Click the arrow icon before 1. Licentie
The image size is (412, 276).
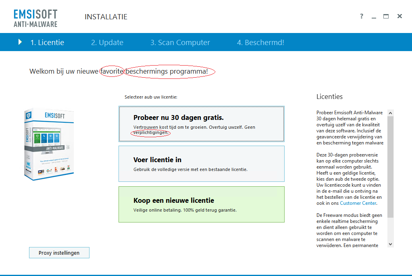pos(20,42)
